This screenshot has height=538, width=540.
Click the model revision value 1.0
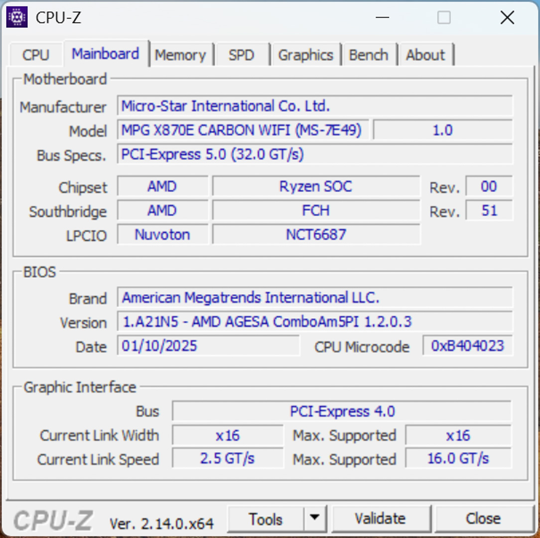pos(443,130)
